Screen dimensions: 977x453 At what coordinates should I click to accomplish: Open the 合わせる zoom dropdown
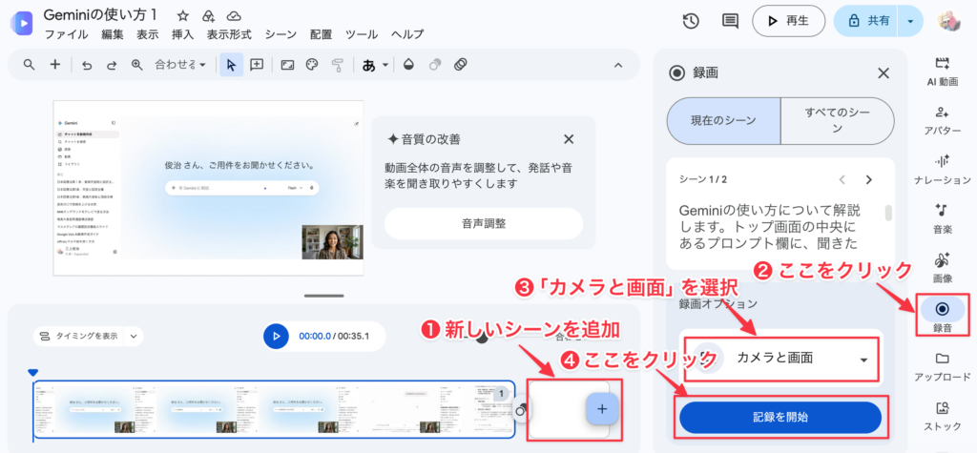(180, 65)
